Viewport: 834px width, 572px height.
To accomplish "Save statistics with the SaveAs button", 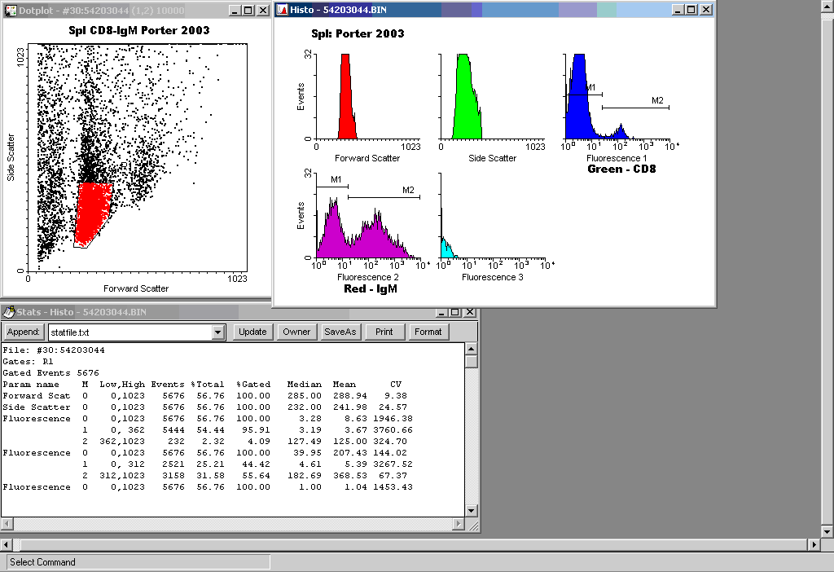I will 340,332.
